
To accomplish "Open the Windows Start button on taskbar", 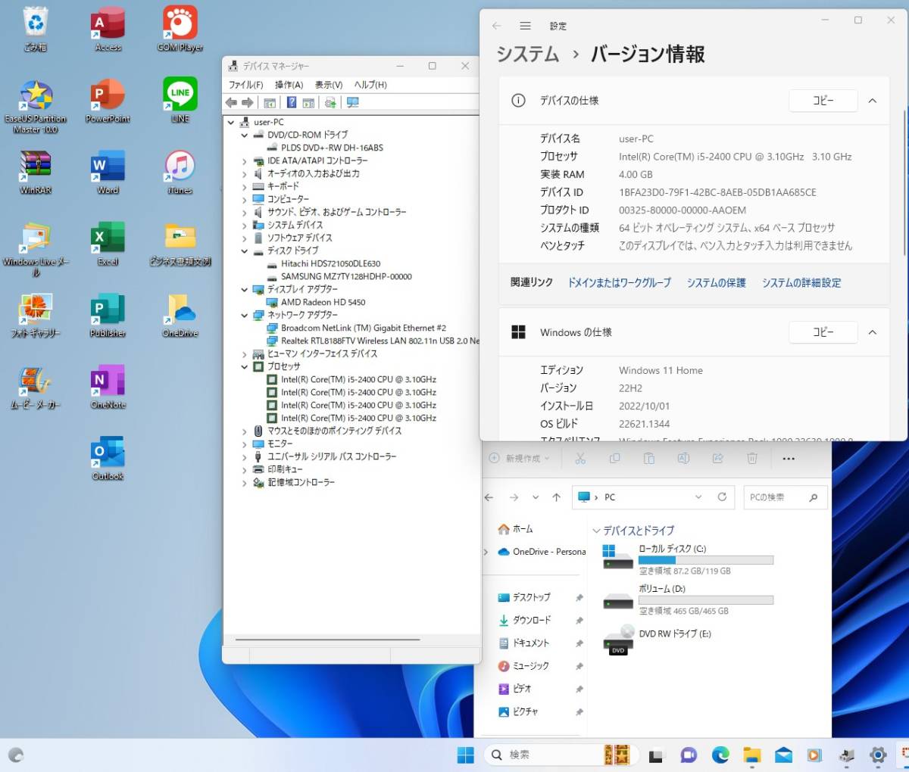I will (x=466, y=755).
